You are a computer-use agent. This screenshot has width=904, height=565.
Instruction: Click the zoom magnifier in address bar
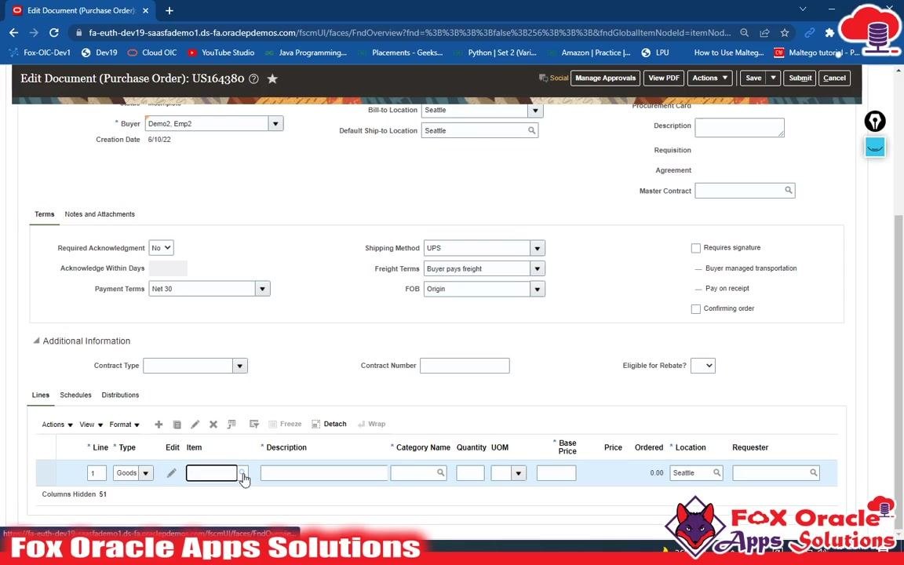[x=744, y=33]
